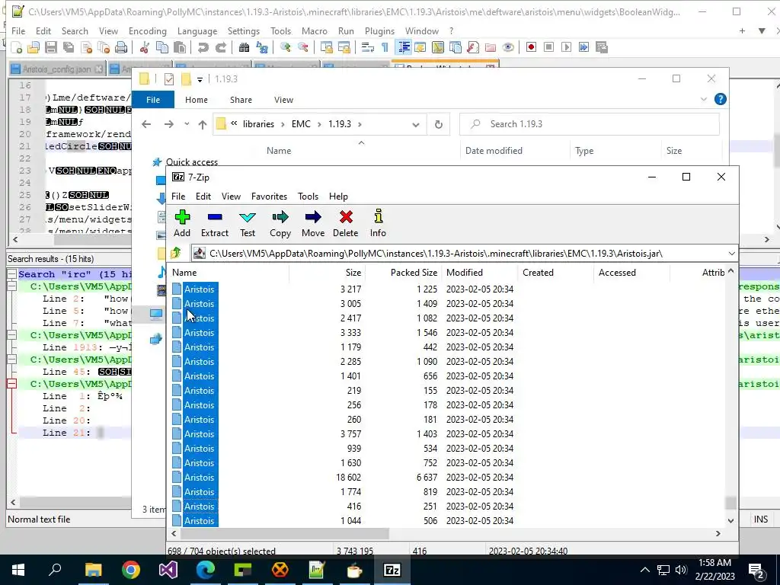Click the Delete button in 7-Zip
Viewport: 780px width, 585px height.
click(x=346, y=223)
